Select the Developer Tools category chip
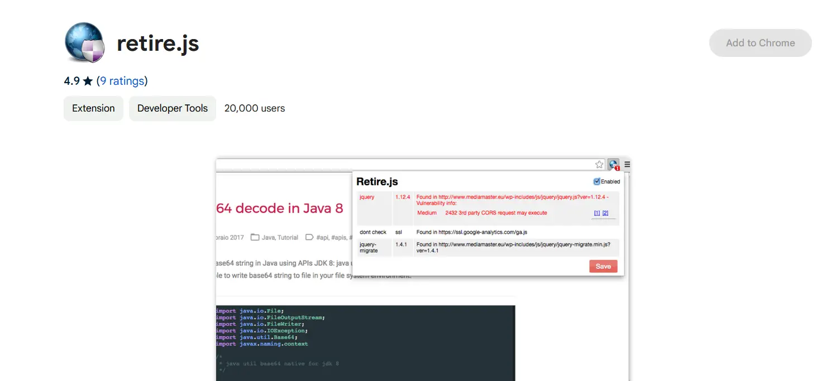The image size is (836, 381). 172,108
